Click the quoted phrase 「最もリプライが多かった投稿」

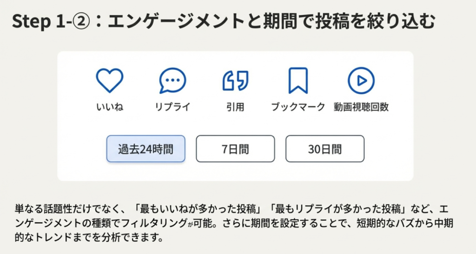pyautogui.click(x=316, y=209)
